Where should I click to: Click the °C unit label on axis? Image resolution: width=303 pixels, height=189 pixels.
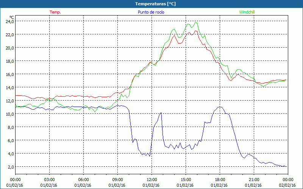[x=12, y=17]
